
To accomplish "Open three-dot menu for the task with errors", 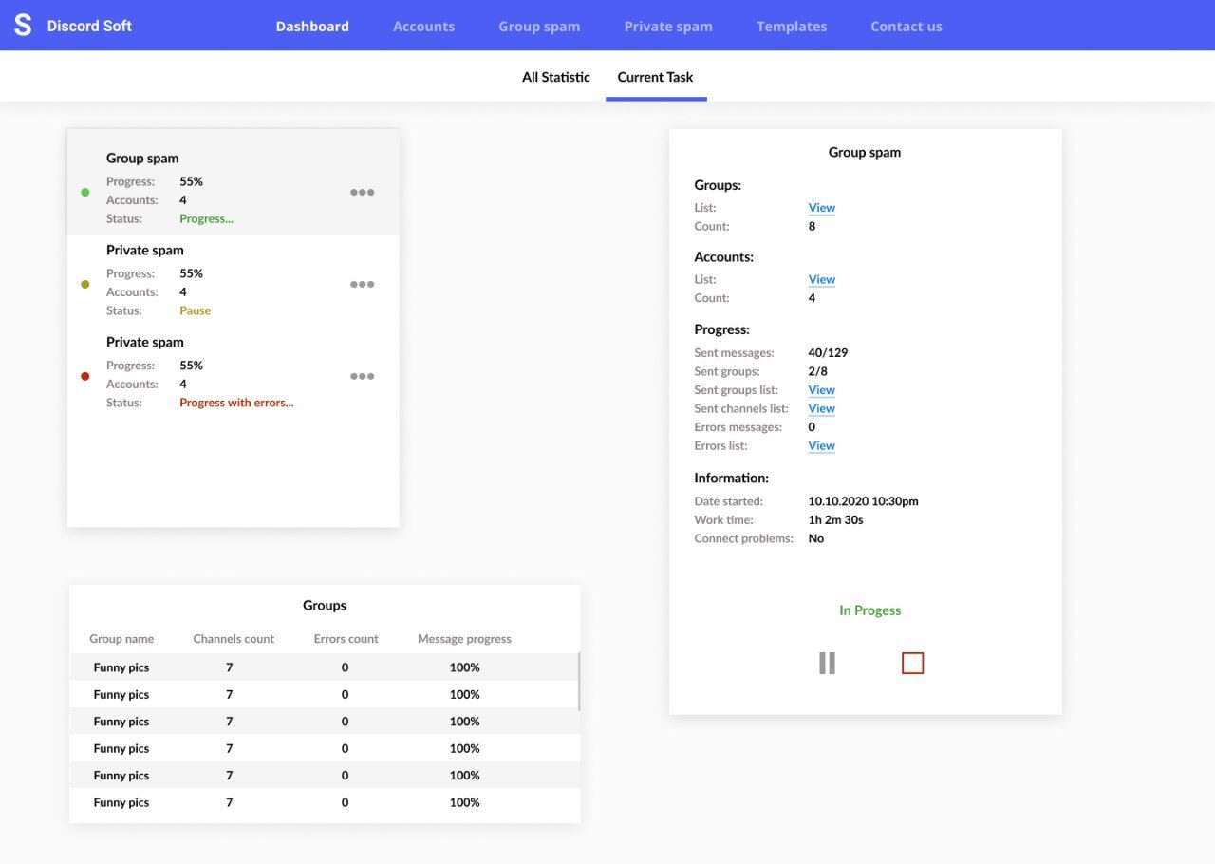I will pyautogui.click(x=362, y=376).
